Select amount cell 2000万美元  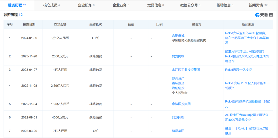60,56
